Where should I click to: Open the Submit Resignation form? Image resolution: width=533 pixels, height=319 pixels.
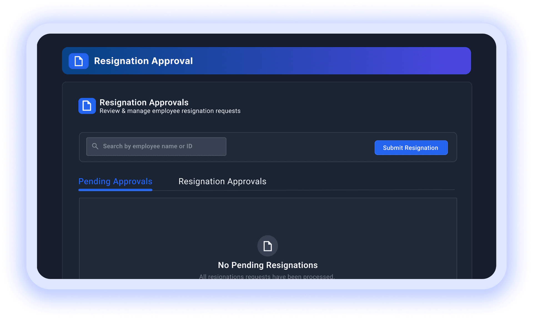tap(411, 148)
